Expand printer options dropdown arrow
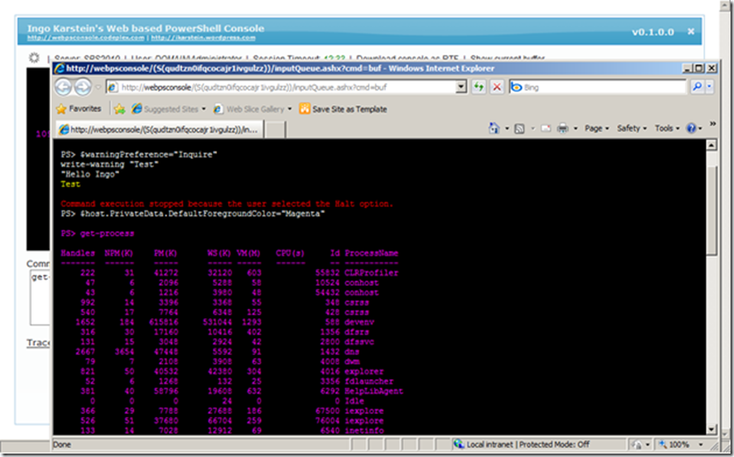 click(575, 128)
